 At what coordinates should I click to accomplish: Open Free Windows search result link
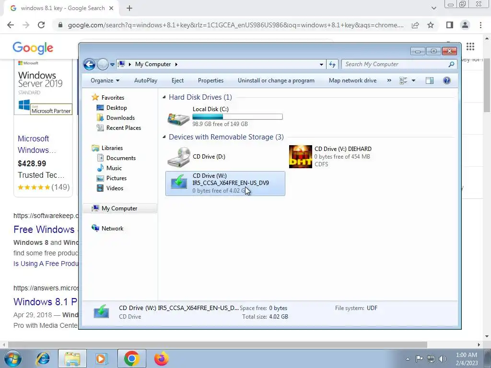click(x=44, y=230)
